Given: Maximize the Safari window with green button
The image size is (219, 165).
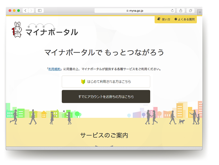Looking at the screenshot, I should tap(18, 11).
